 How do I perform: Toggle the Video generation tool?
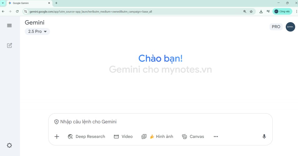pos(123,137)
